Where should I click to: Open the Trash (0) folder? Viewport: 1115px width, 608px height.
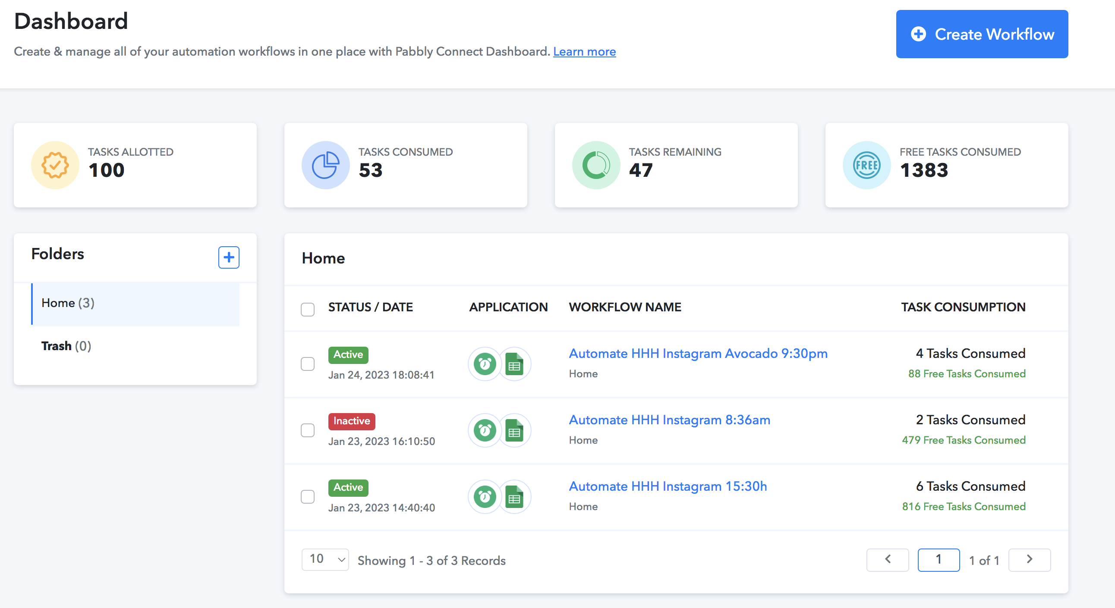point(66,346)
